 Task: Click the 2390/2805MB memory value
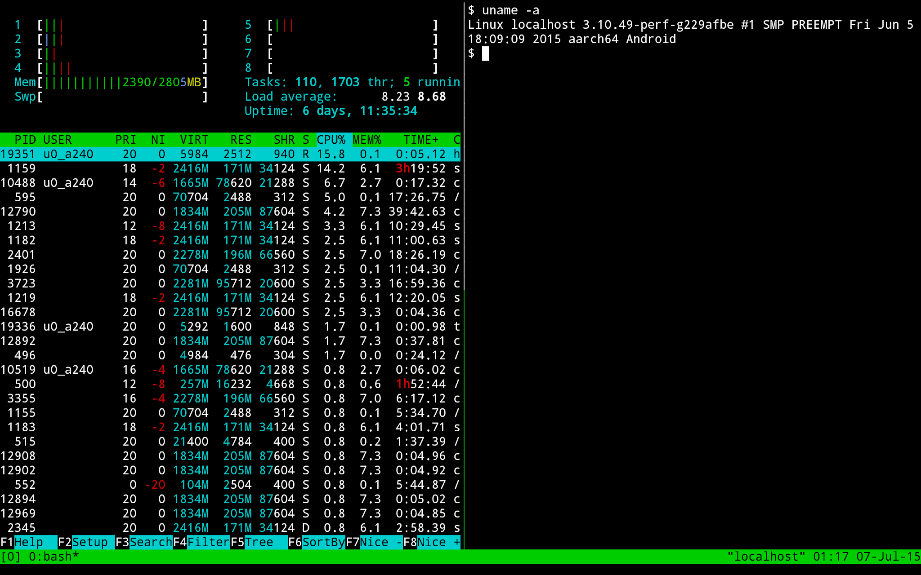click(162, 82)
